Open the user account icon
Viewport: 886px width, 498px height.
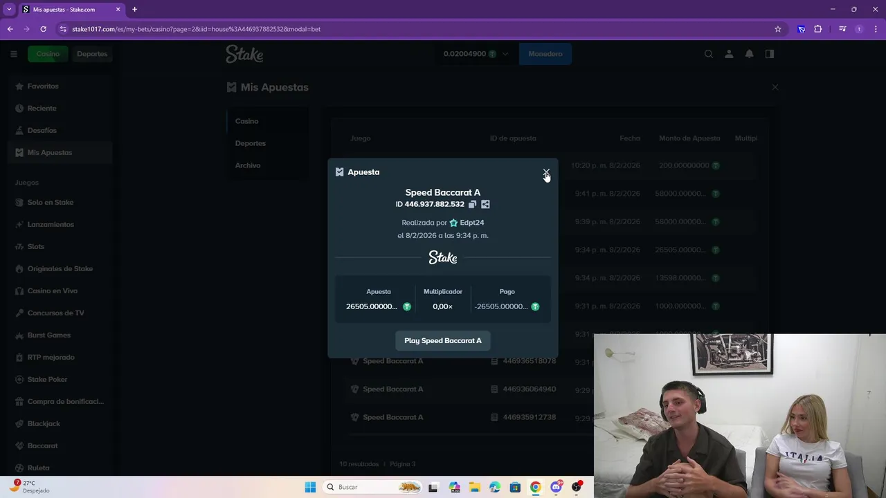(729, 54)
